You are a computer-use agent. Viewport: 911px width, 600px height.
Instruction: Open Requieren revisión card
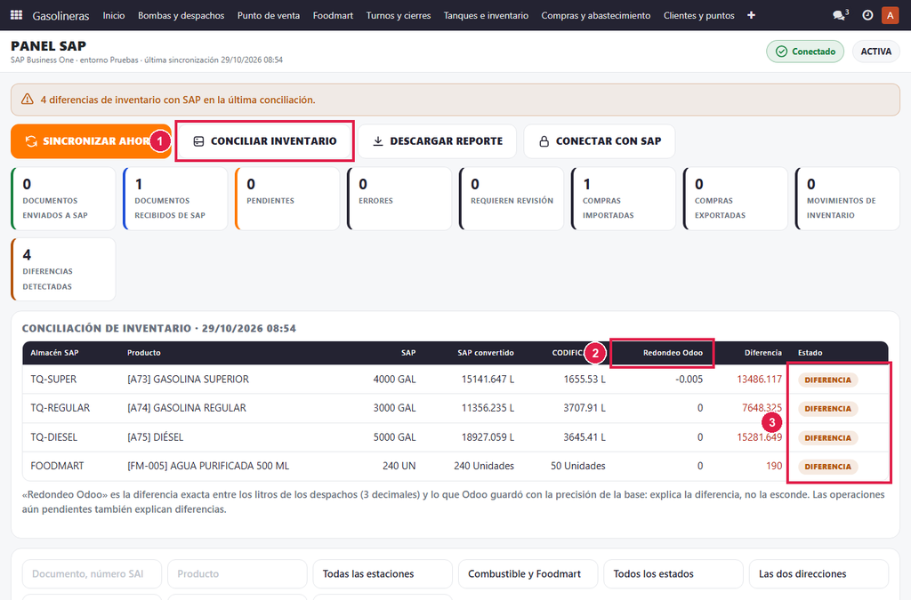coord(512,198)
